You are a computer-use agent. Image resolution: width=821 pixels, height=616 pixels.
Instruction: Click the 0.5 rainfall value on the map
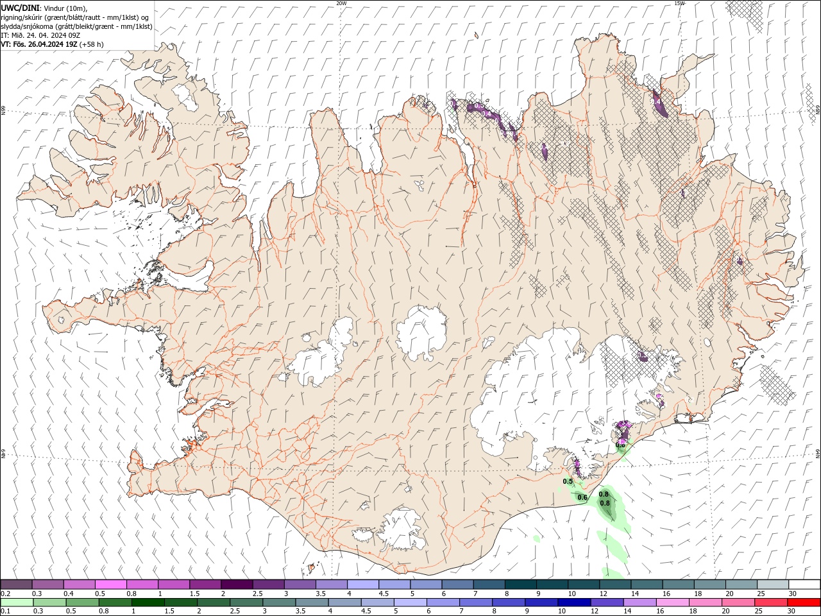pyautogui.click(x=568, y=481)
